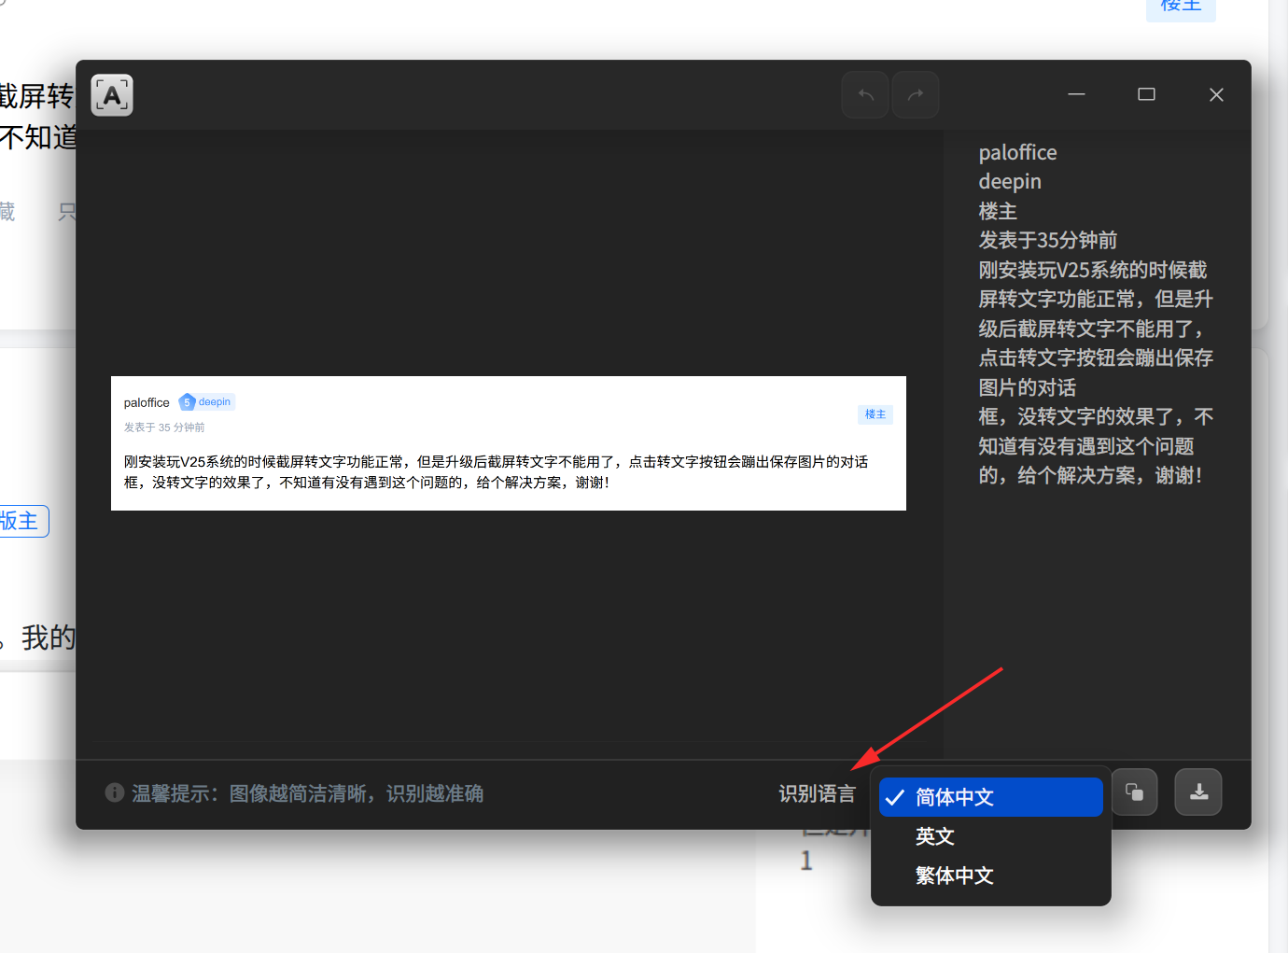
Task: Click recognized line "图片的对话"
Action: (1027, 387)
